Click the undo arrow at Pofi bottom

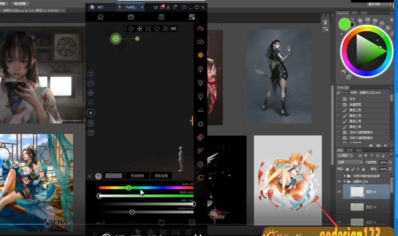100,222
